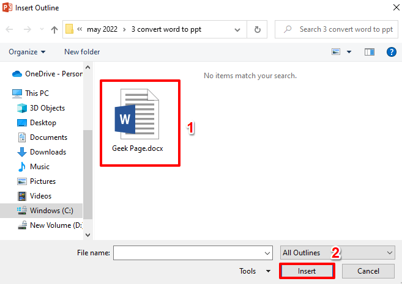Screen dimensions: 402x284
Task: Open the Organize menu
Action: [x=27, y=52]
